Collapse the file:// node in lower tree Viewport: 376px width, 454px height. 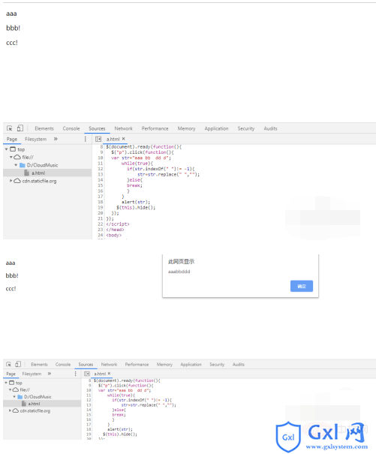pos(10,389)
